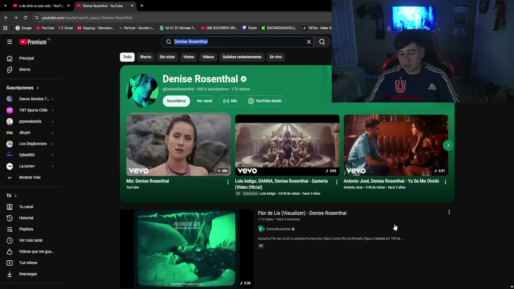Expand the Tú section
The image size is (514, 289).
(x=12, y=195)
